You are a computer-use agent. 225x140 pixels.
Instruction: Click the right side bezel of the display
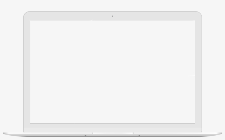[198, 72]
